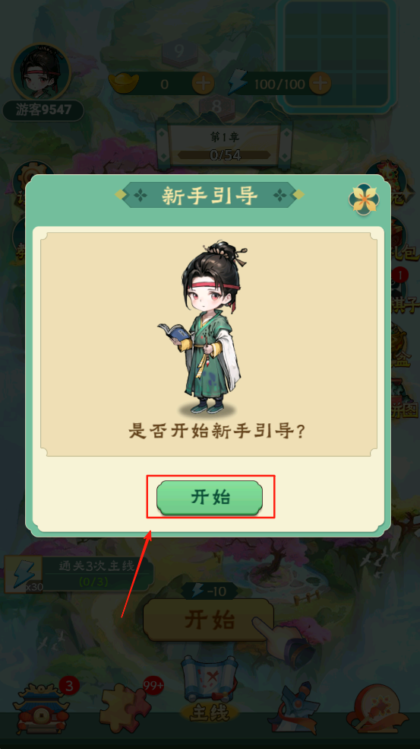This screenshot has width=420, height=749.
Task: Tap the lightning energy icon in top bar
Action: click(238, 83)
